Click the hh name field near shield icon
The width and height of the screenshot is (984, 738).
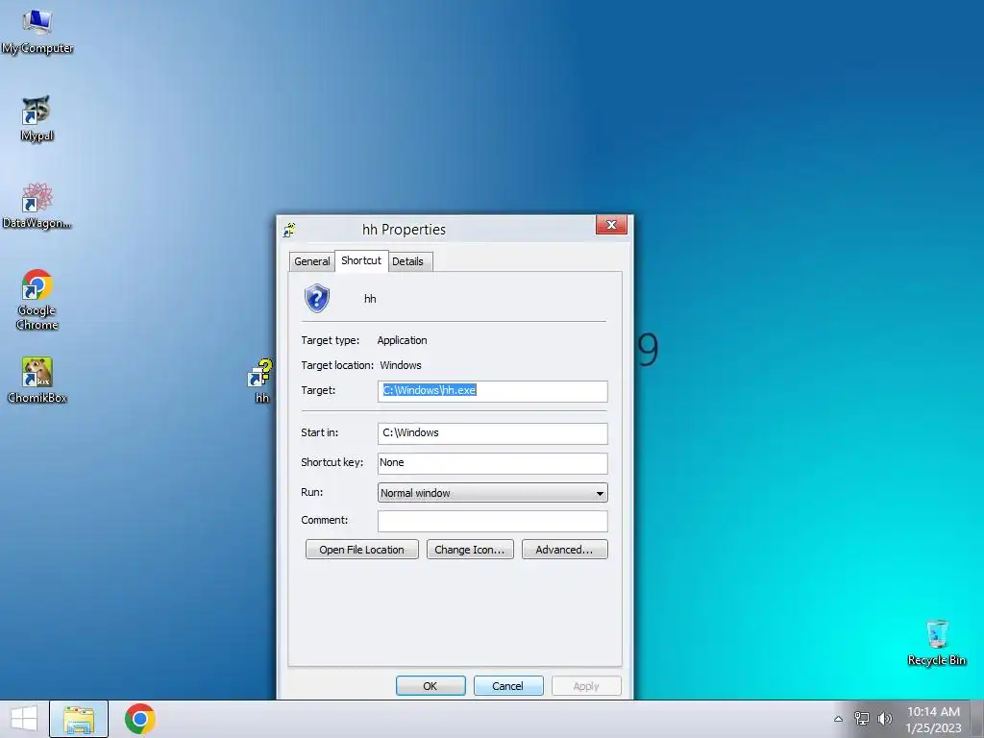[x=370, y=299]
